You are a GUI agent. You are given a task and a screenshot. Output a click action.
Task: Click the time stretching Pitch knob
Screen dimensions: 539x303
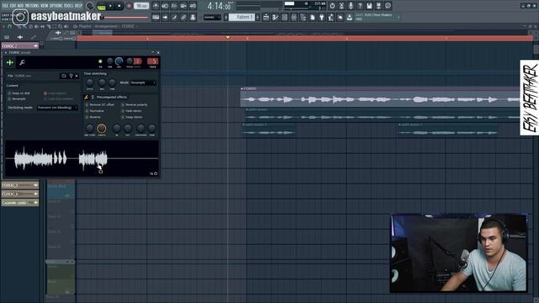(x=90, y=82)
